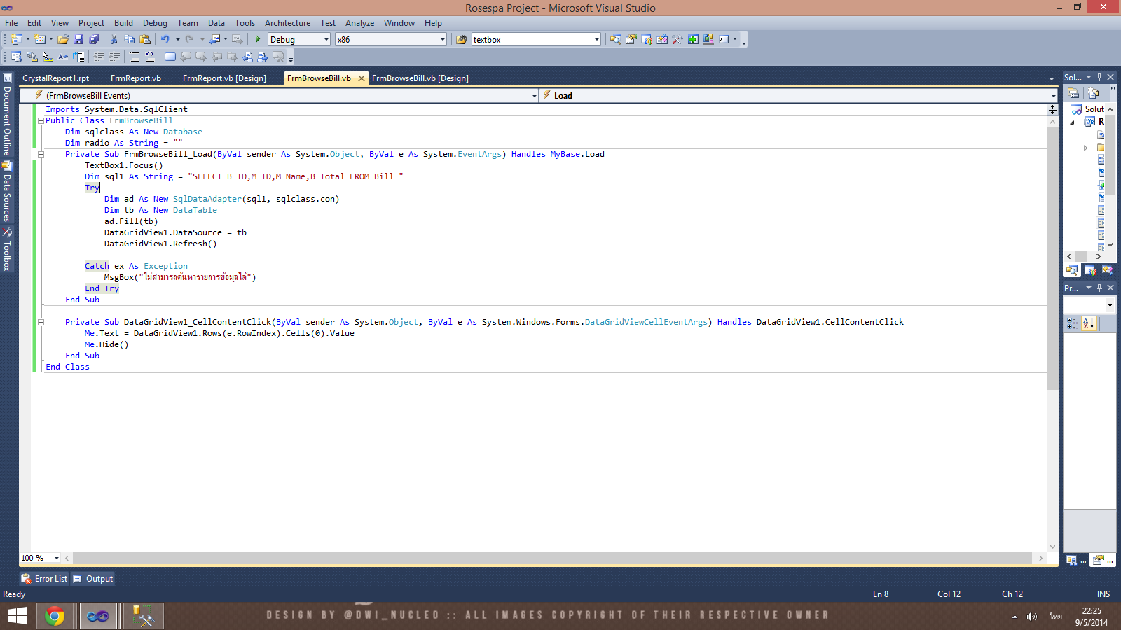
Task: Switch Properties panel to Categorized view
Action: point(1073,323)
